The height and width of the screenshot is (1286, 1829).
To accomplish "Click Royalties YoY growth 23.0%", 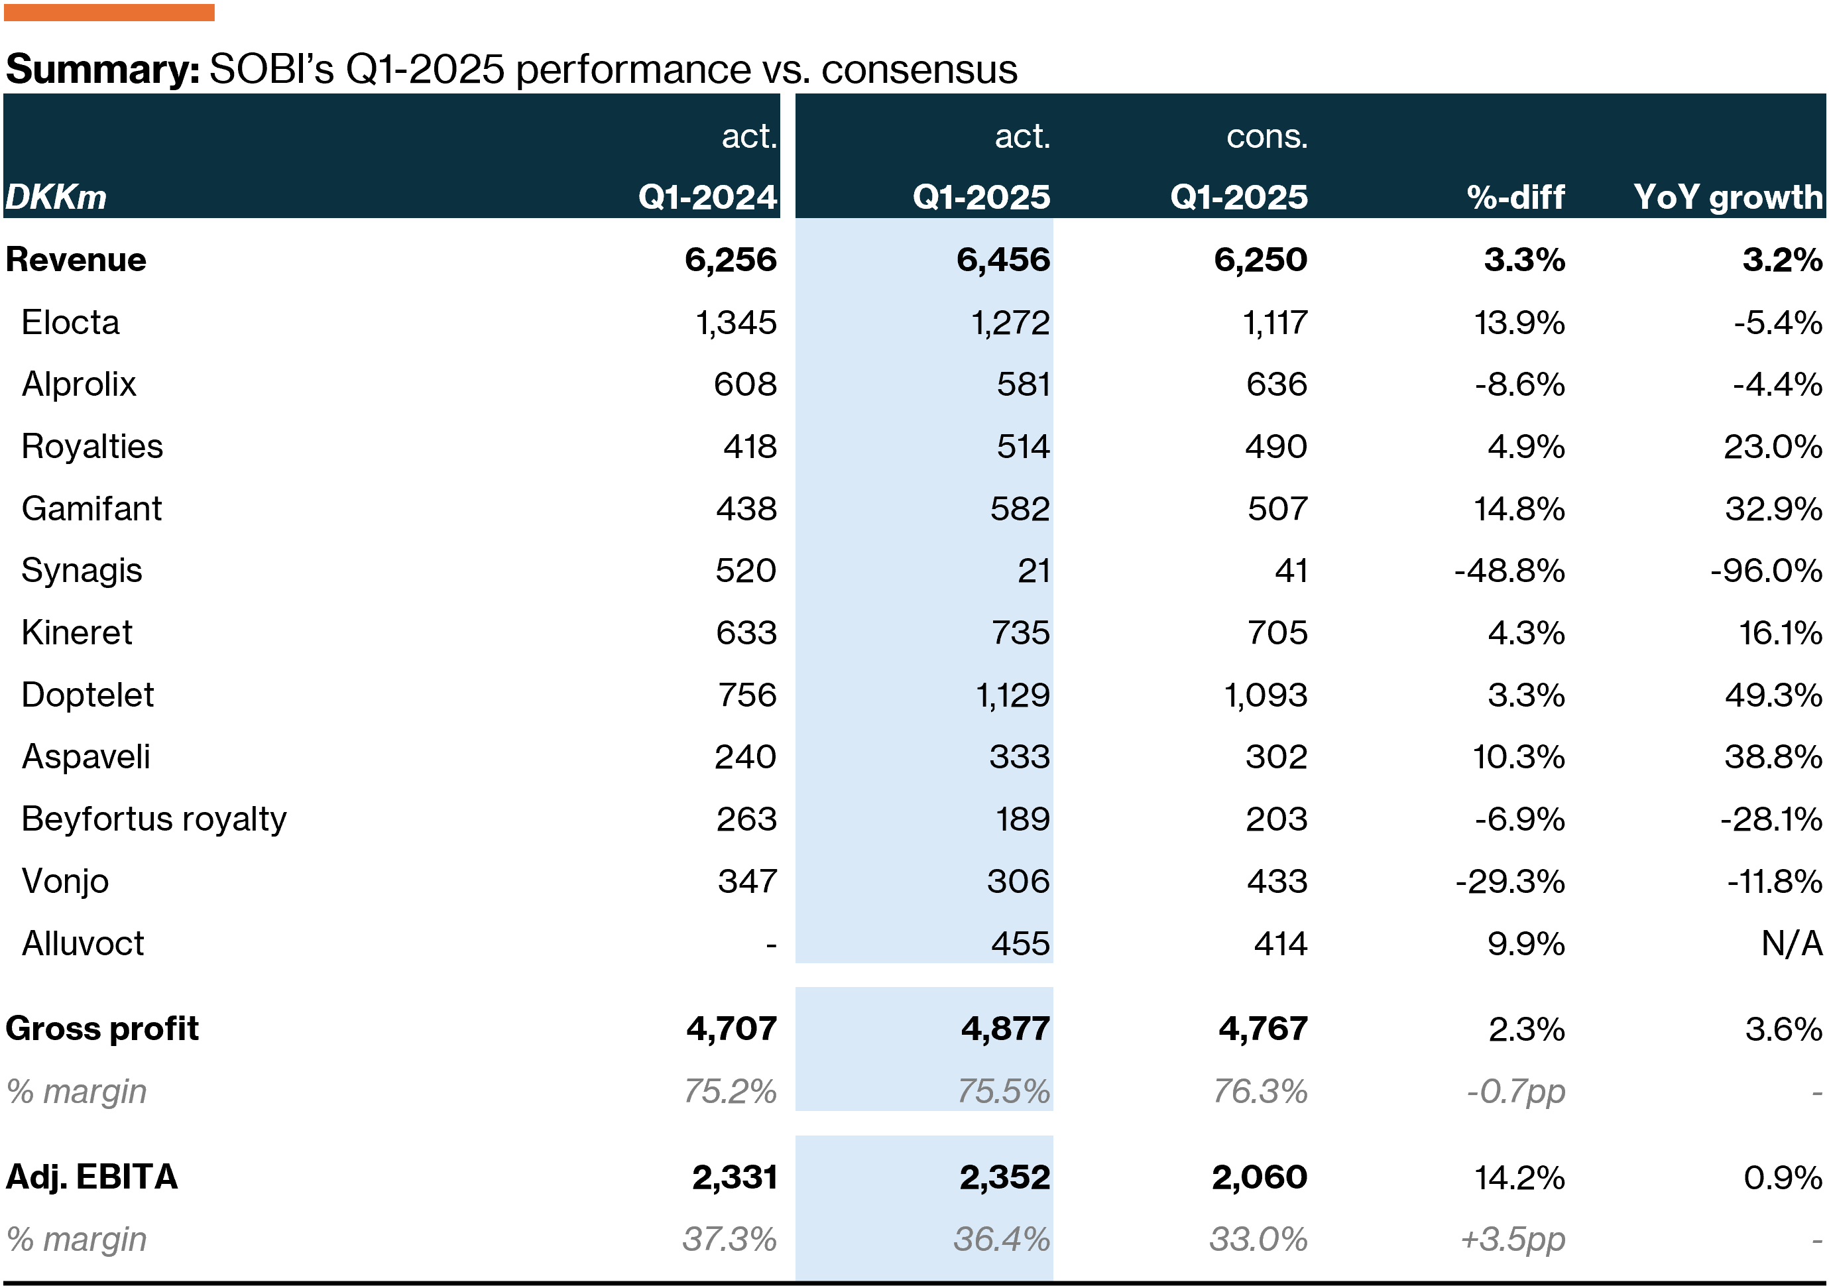I will [x=1773, y=446].
